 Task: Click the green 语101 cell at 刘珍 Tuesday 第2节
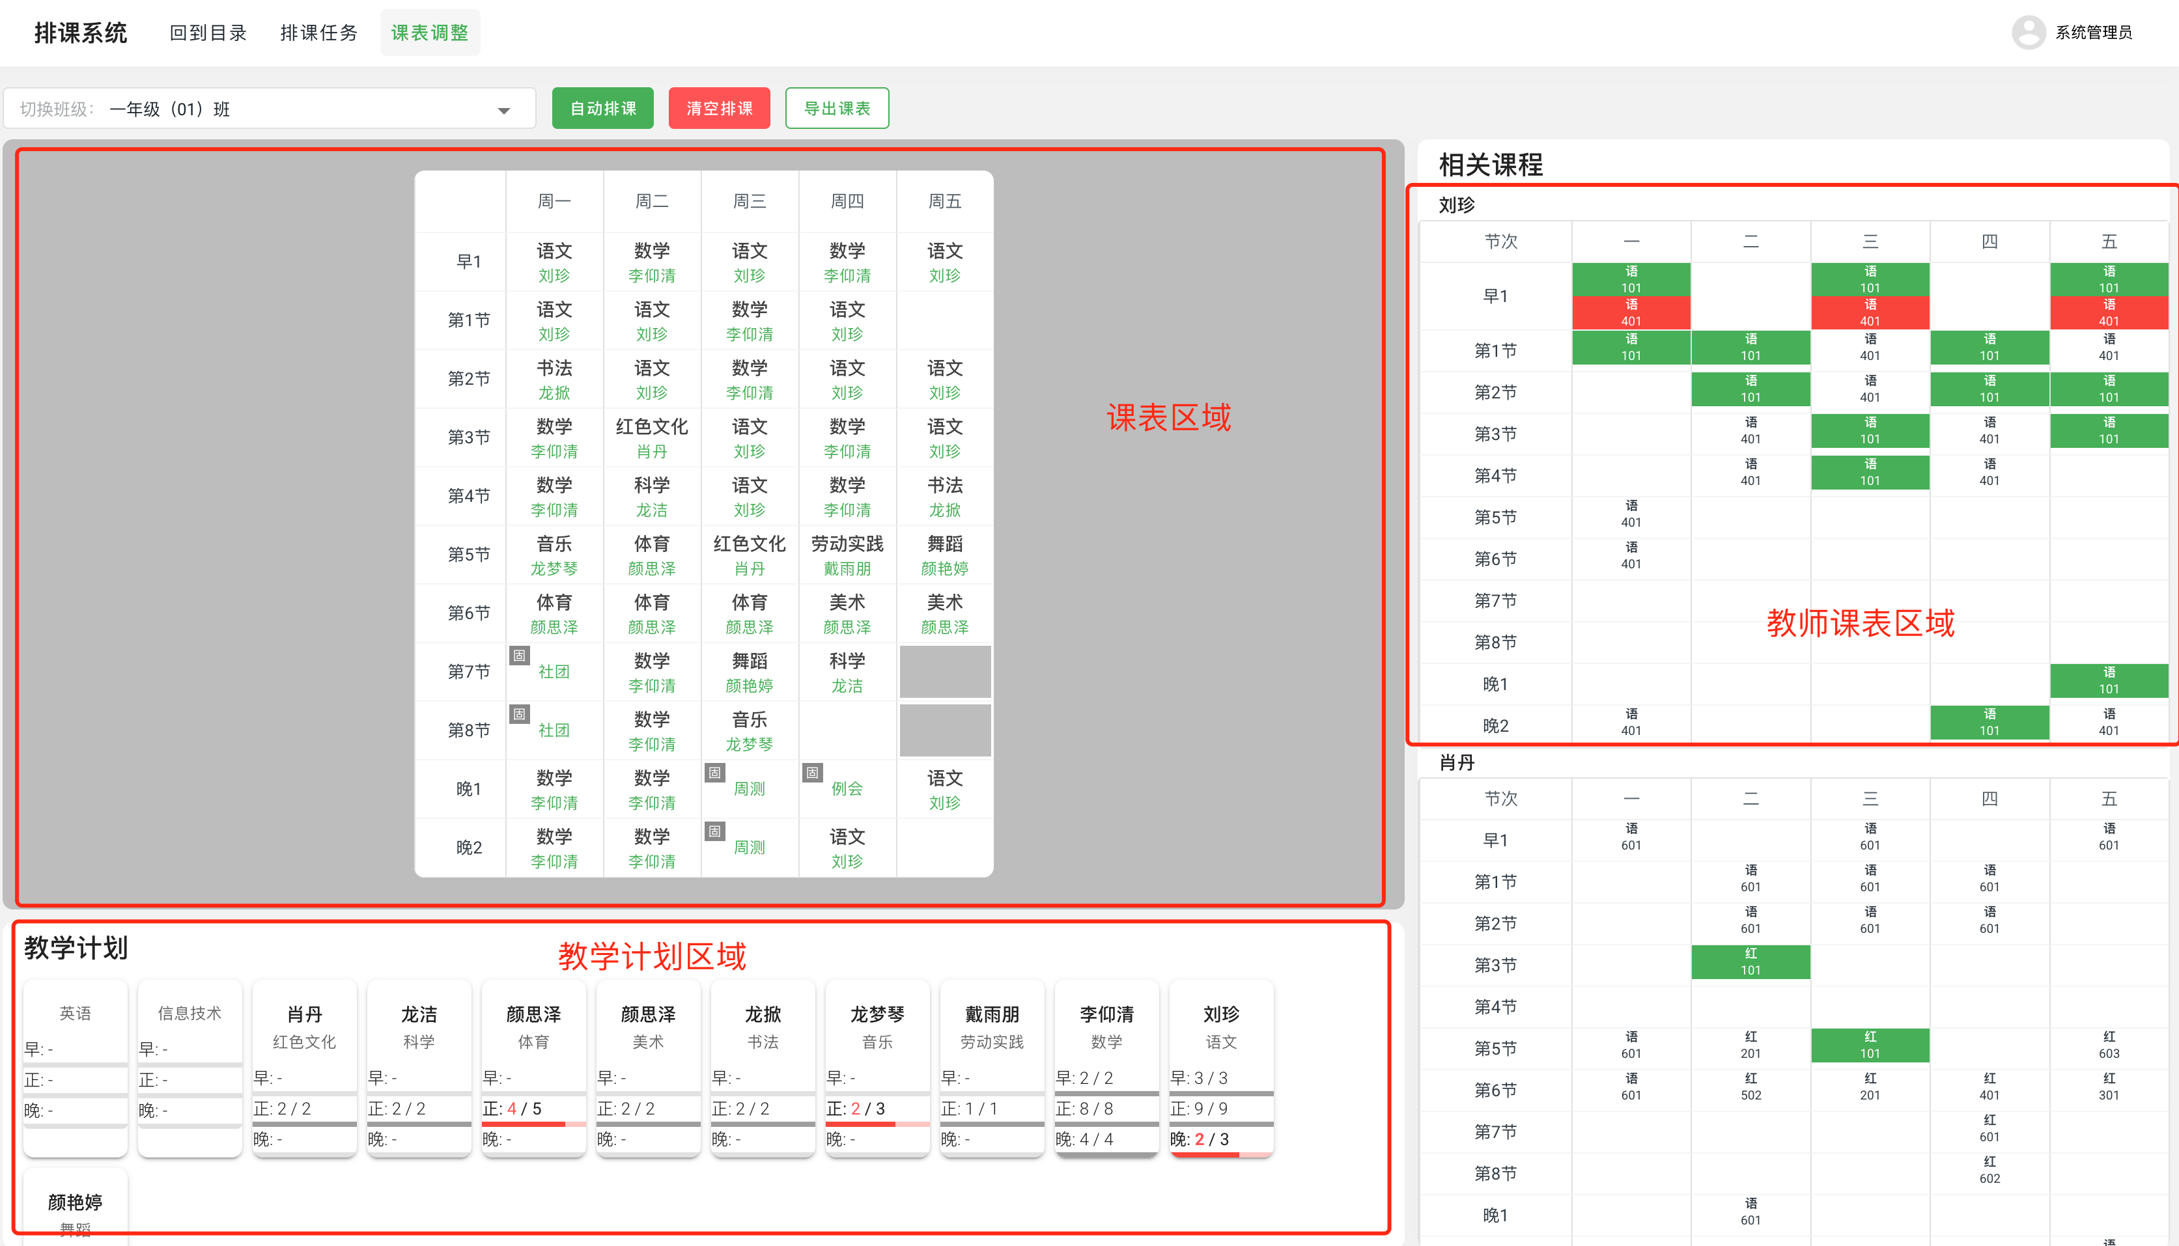click(1751, 389)
